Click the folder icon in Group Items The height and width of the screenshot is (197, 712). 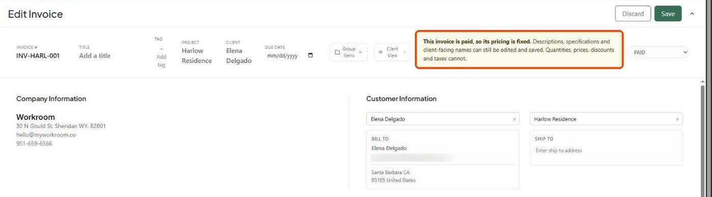click(x=337, y=52)
